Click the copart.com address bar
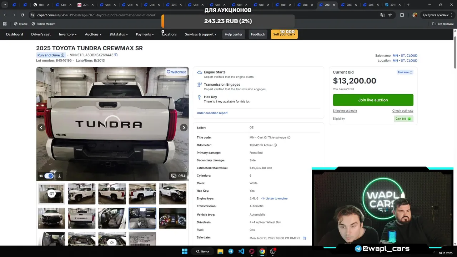457x257 pixels. click(96, 15)
